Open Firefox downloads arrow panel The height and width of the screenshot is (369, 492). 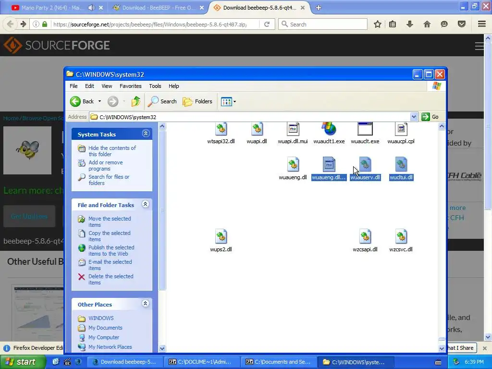click(409, 24)
